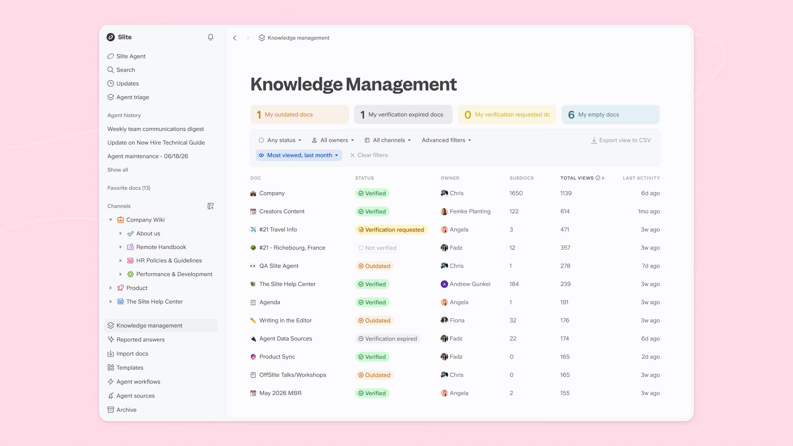Go back with the left arrow
Viewport: 793px width, 446px height.
click(235, 38)
